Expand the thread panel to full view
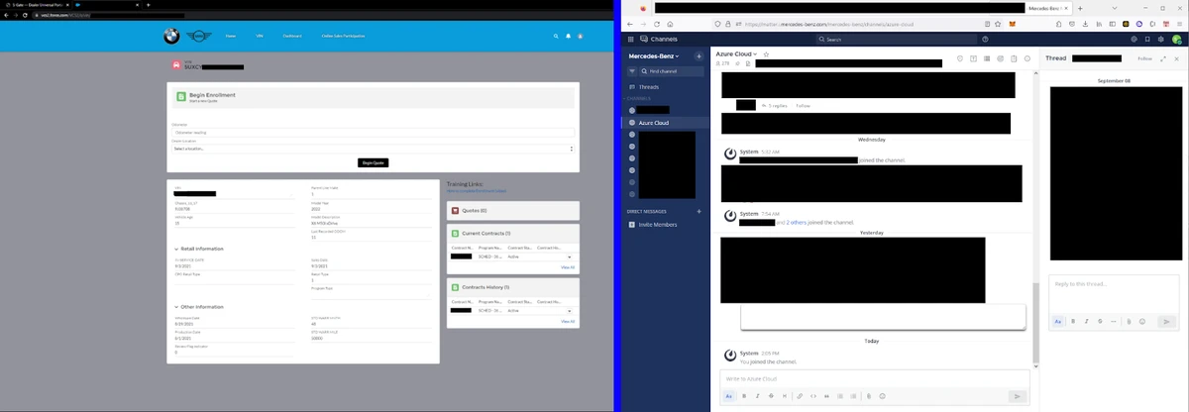 coord(1163,58)
